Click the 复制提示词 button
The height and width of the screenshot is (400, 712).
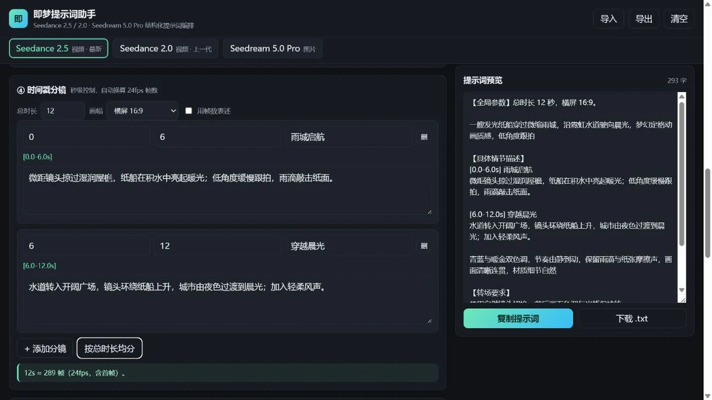(x=518, y=318)
